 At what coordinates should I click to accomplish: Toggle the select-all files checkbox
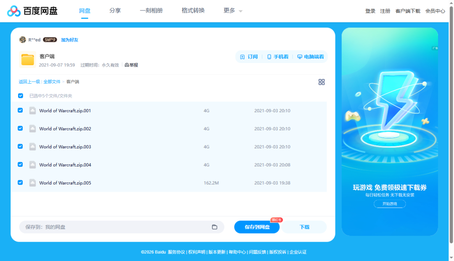[21, 96]
